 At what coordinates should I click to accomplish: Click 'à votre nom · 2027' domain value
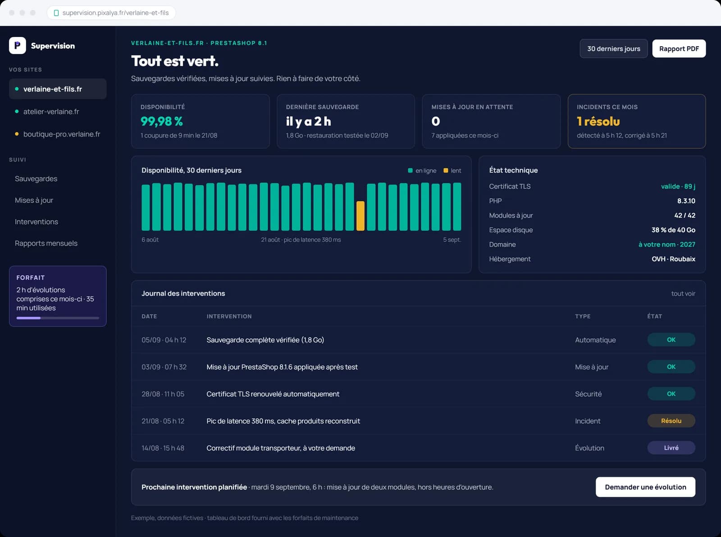coord(666,244)
